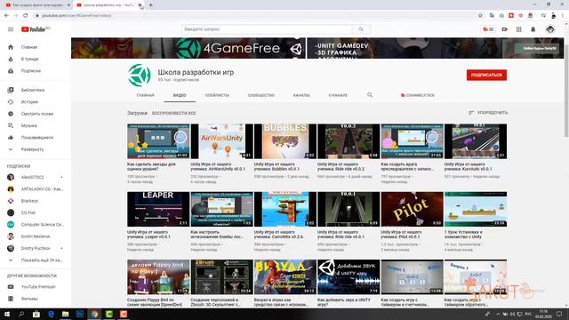Screen dimensions: 569x320
Task: Open the Windows action center
Action: pos(559,314)
